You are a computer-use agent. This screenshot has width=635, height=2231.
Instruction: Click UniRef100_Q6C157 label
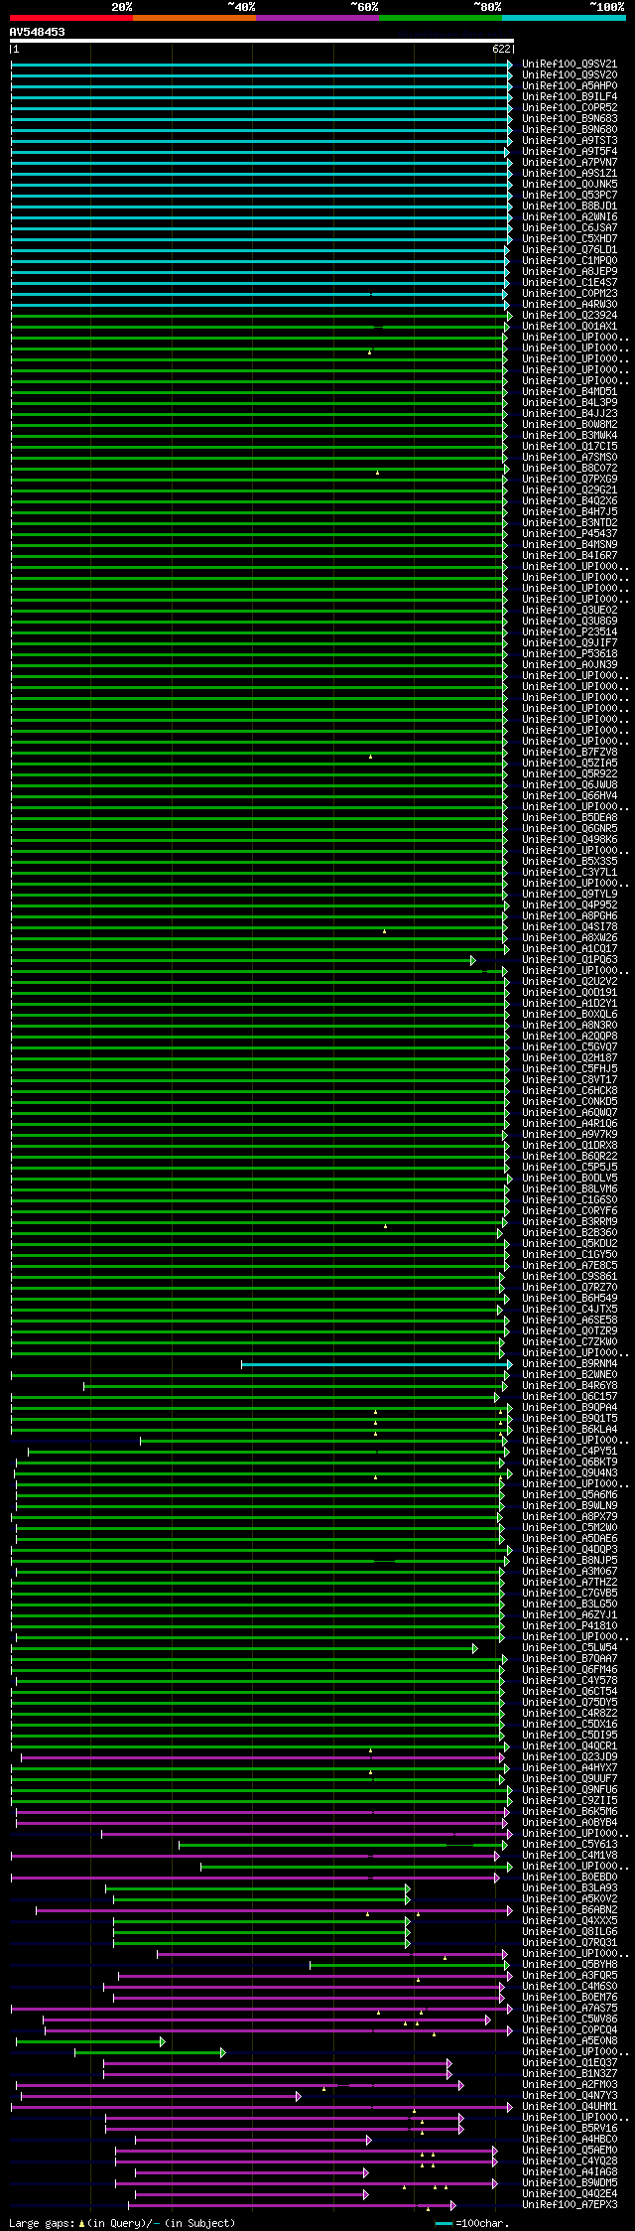point(570,1397)
